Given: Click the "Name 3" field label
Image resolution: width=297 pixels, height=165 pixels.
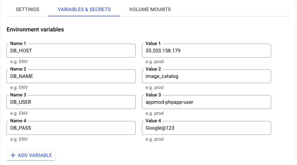Looking at the screenshot, I should (x=18, y=95).
